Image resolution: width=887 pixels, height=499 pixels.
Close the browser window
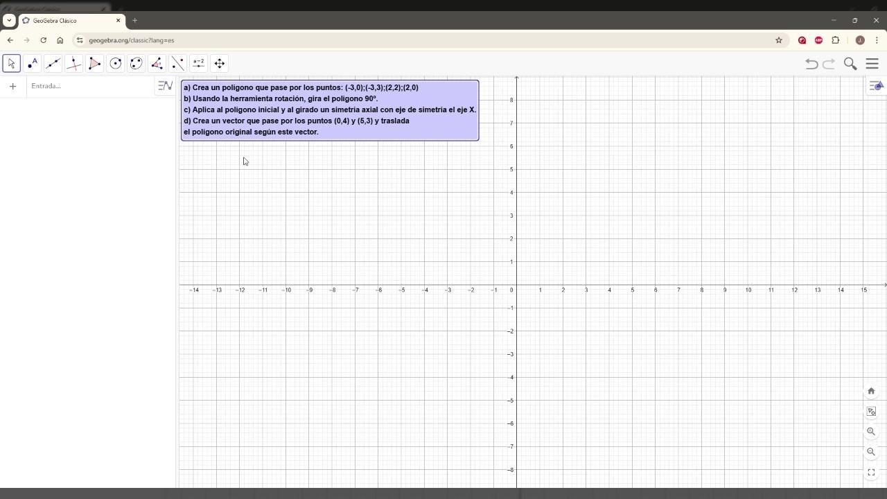click(876, 21)
